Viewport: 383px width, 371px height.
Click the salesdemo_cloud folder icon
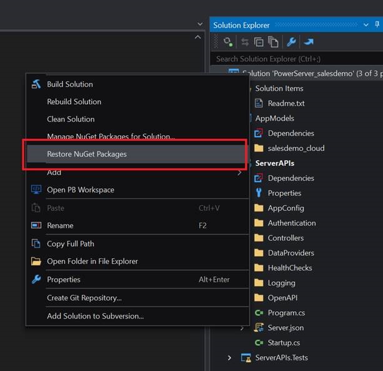pyautogui.click(x=259, y=148)
